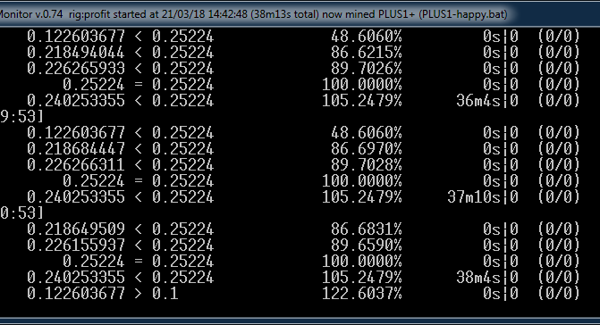The image size is (600, 325).
Task: Select the 0.218649509 value
Action: click(76, 229)
